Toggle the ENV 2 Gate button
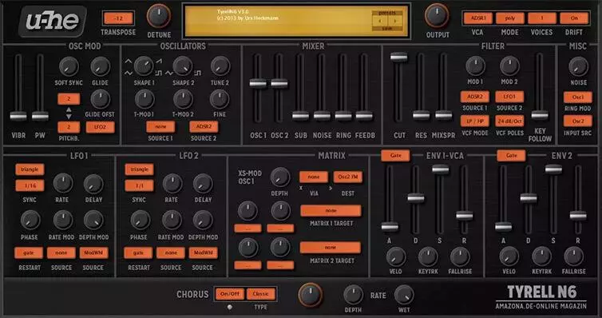 pos(511,156)
